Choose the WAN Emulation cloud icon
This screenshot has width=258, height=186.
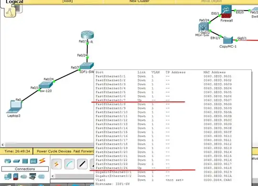[24, 176]
